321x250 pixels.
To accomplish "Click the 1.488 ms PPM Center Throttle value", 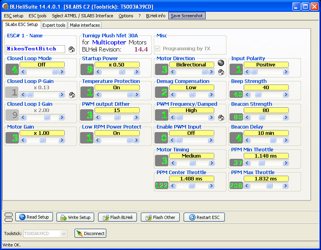I will coord(192,178).
